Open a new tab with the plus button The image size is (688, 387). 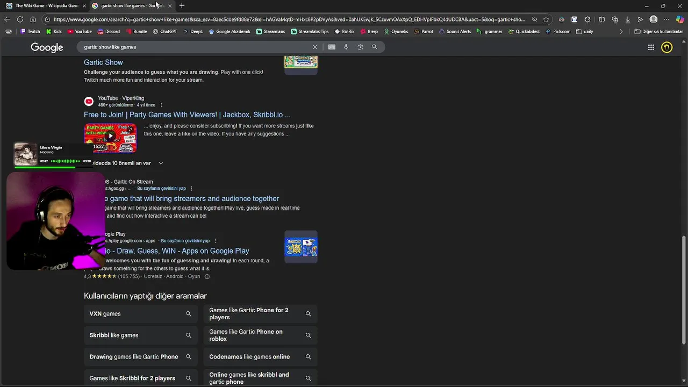point(182,6)
